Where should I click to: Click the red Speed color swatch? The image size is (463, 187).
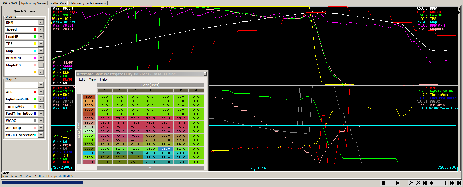pyautogui.click(x=35, y=29)
